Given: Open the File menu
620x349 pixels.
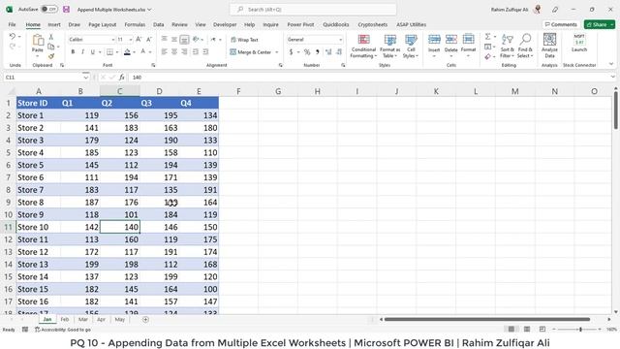Looking at the screenshot, I should 13,24.
